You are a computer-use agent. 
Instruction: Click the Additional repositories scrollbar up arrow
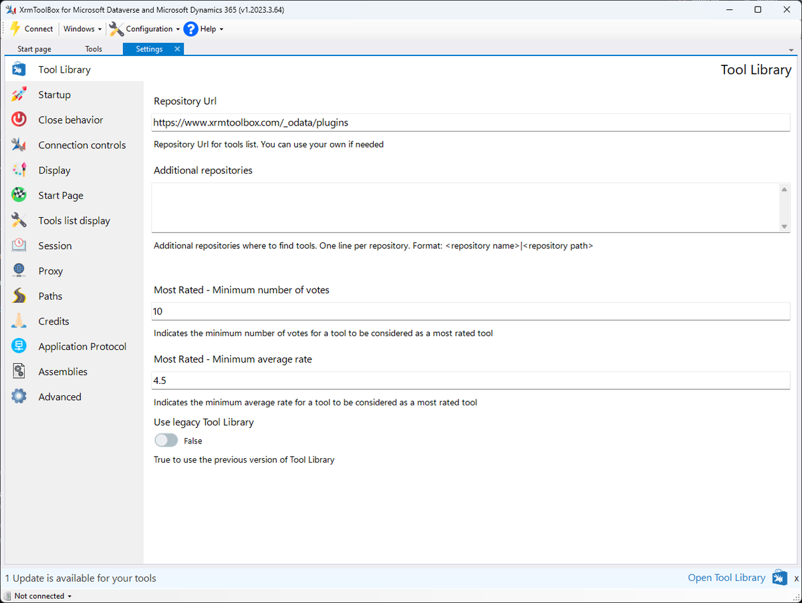(x=785, y=190)
